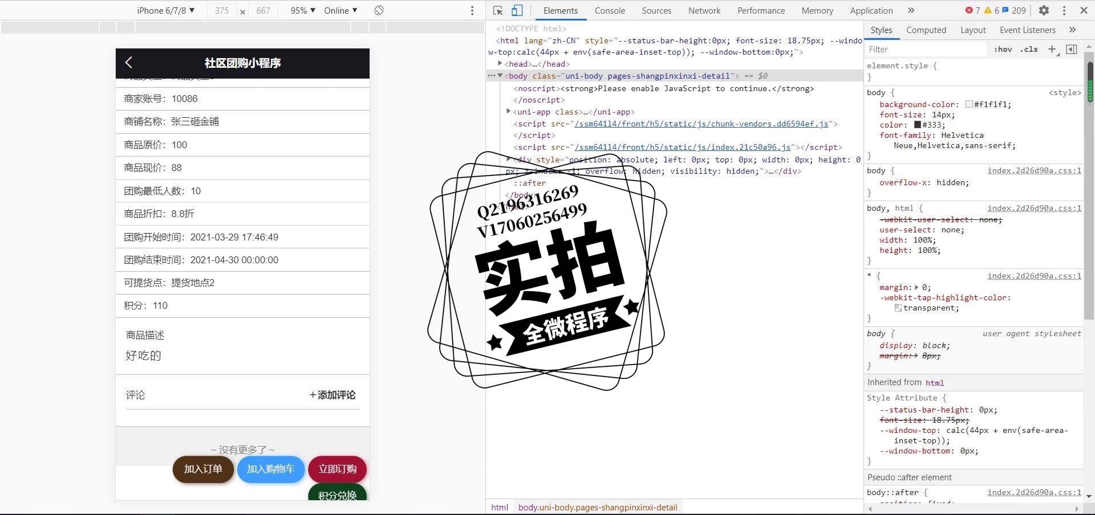
Task: Toggle the :hov element state
Action: point(1003,50)
